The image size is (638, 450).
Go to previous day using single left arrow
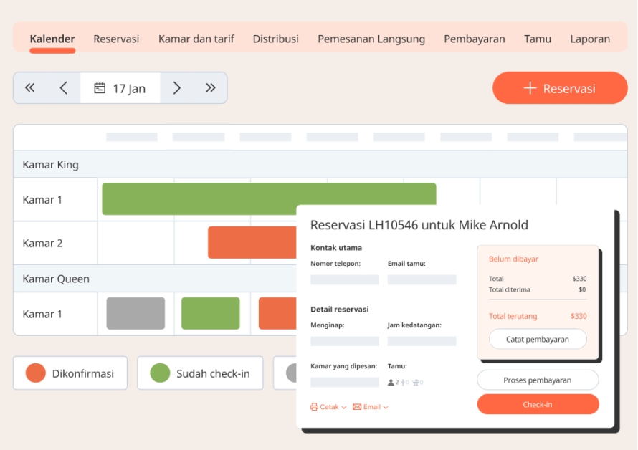tap(64, 87)
